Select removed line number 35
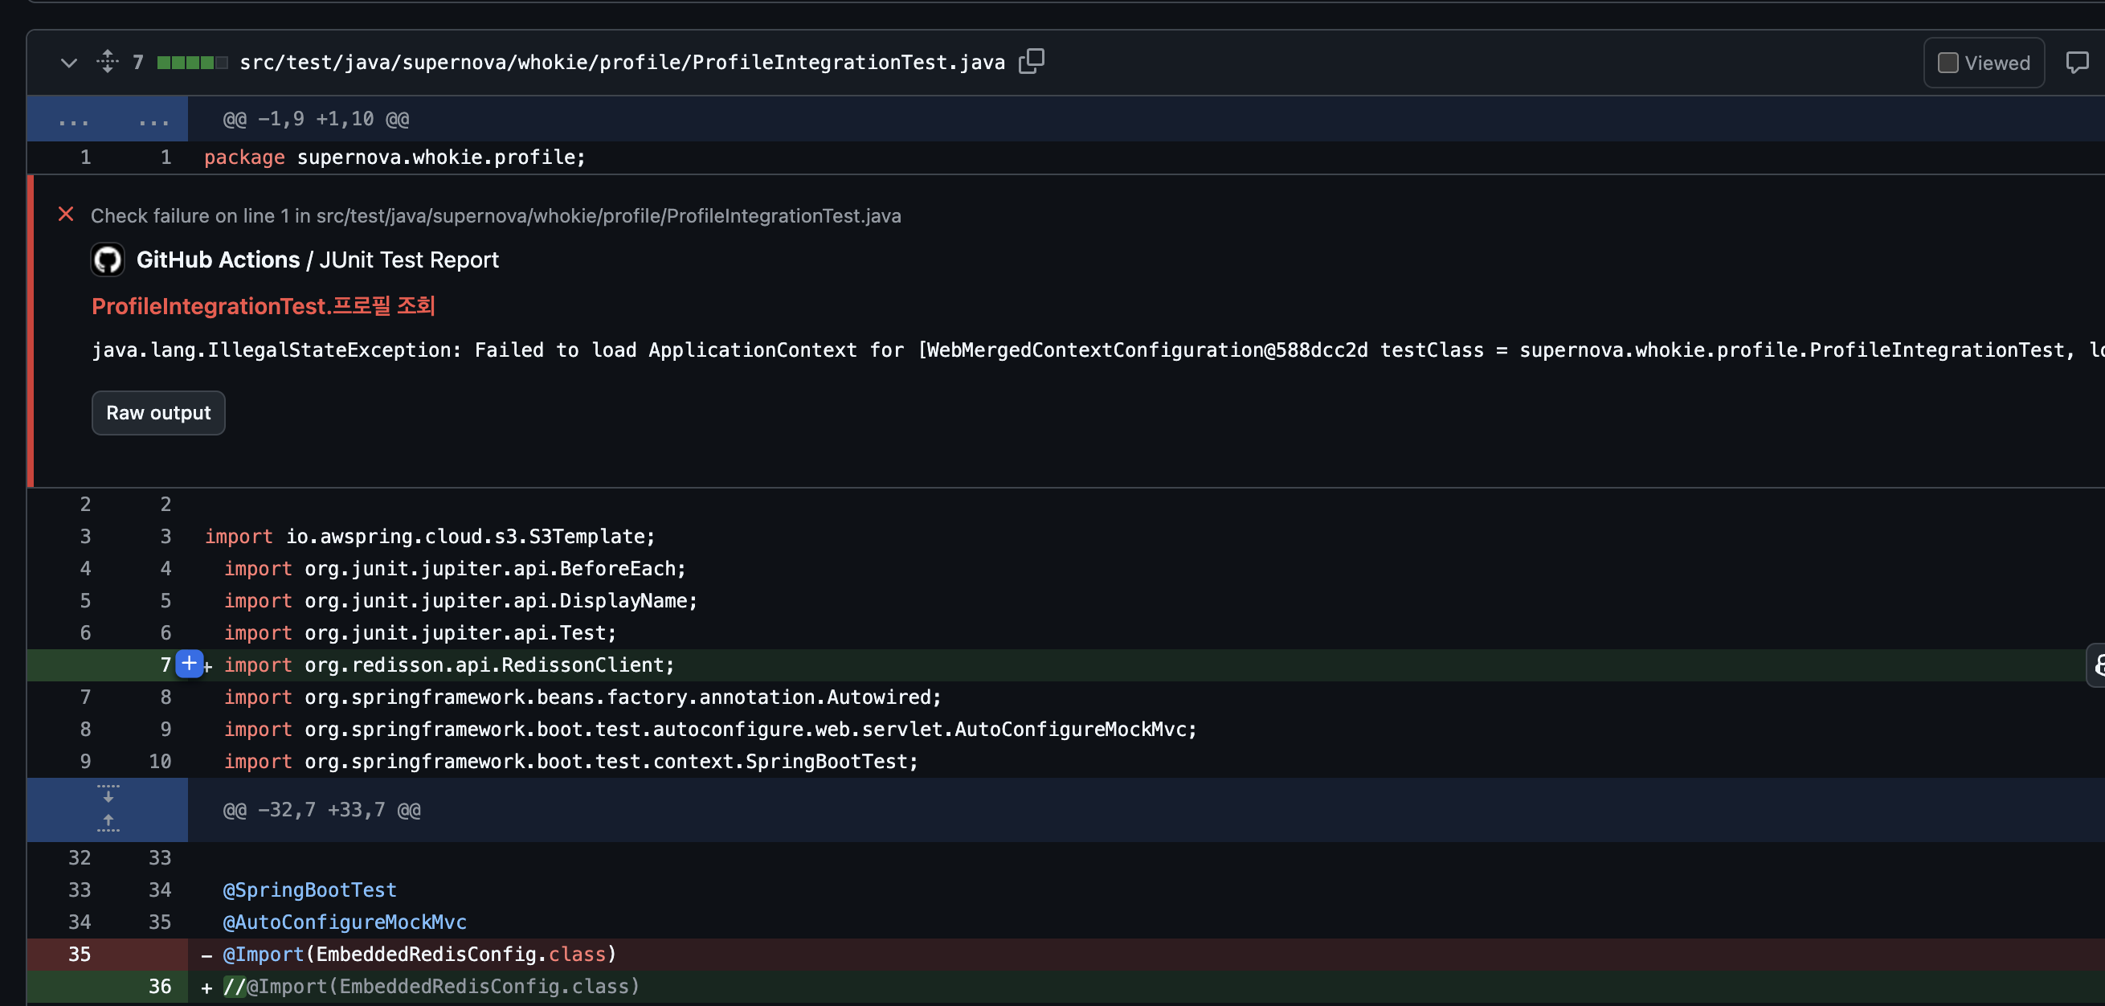This screenshot has height=1006, width=2105. coord(80,954)
